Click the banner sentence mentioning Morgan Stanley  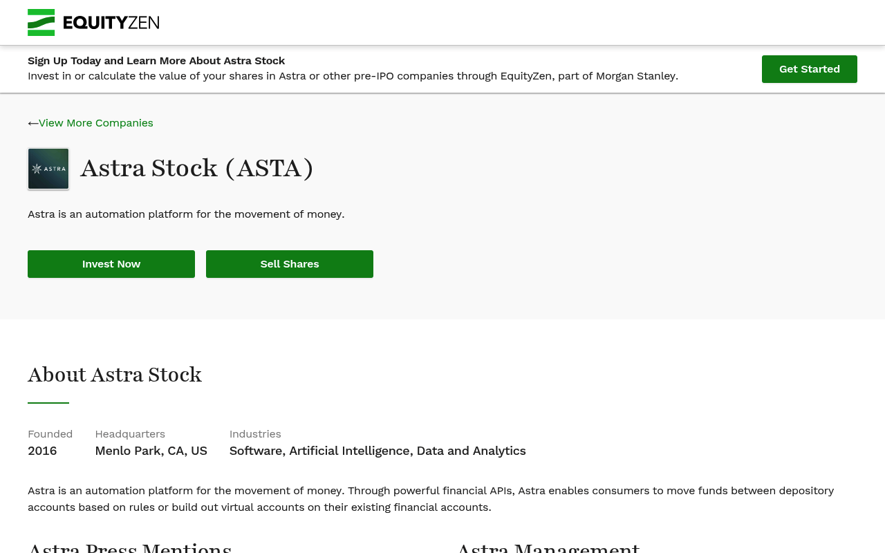click(x=353, y=76)
